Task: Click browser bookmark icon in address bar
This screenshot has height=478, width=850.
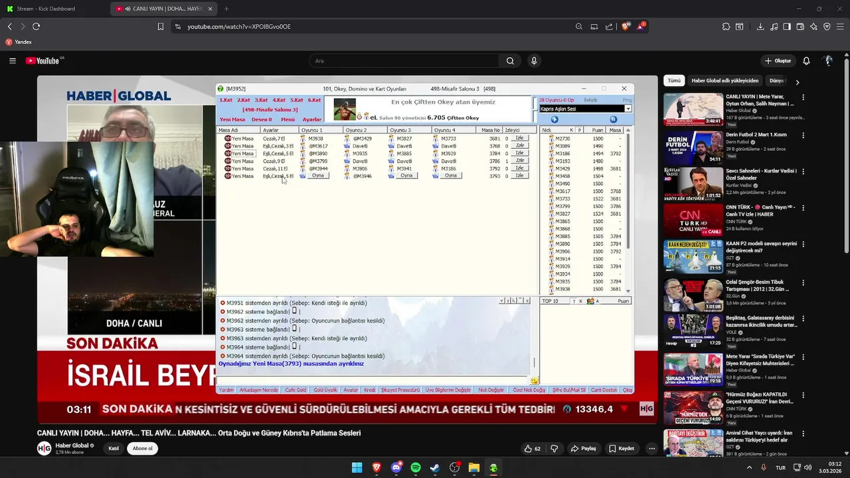Action: (x=160, y=27)
